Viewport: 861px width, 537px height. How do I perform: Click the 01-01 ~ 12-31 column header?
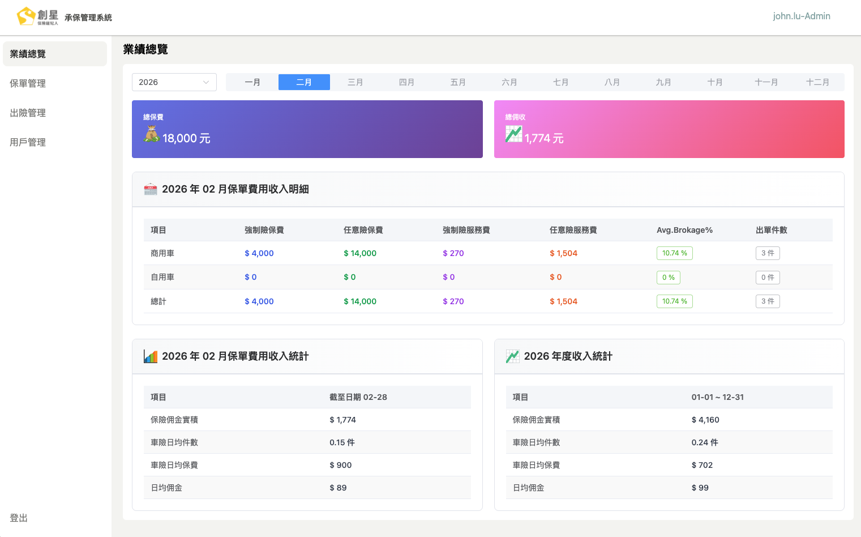[718, 397]
